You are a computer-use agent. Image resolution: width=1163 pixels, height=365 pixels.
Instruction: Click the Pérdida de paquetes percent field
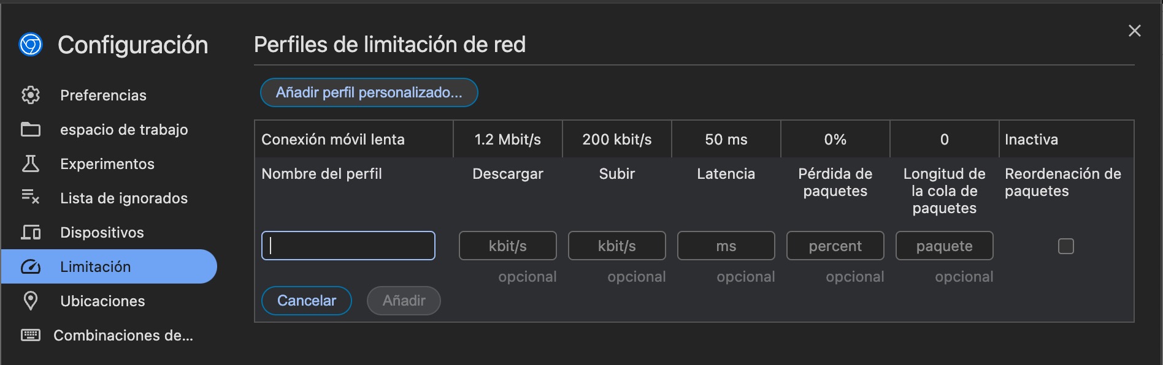(x=835, y=246)
